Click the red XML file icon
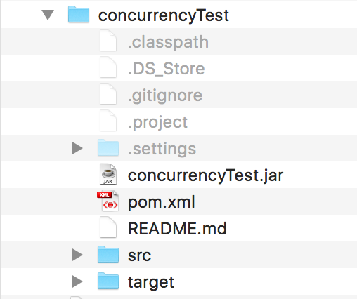 pyautogui.click(x=108, y=201)
